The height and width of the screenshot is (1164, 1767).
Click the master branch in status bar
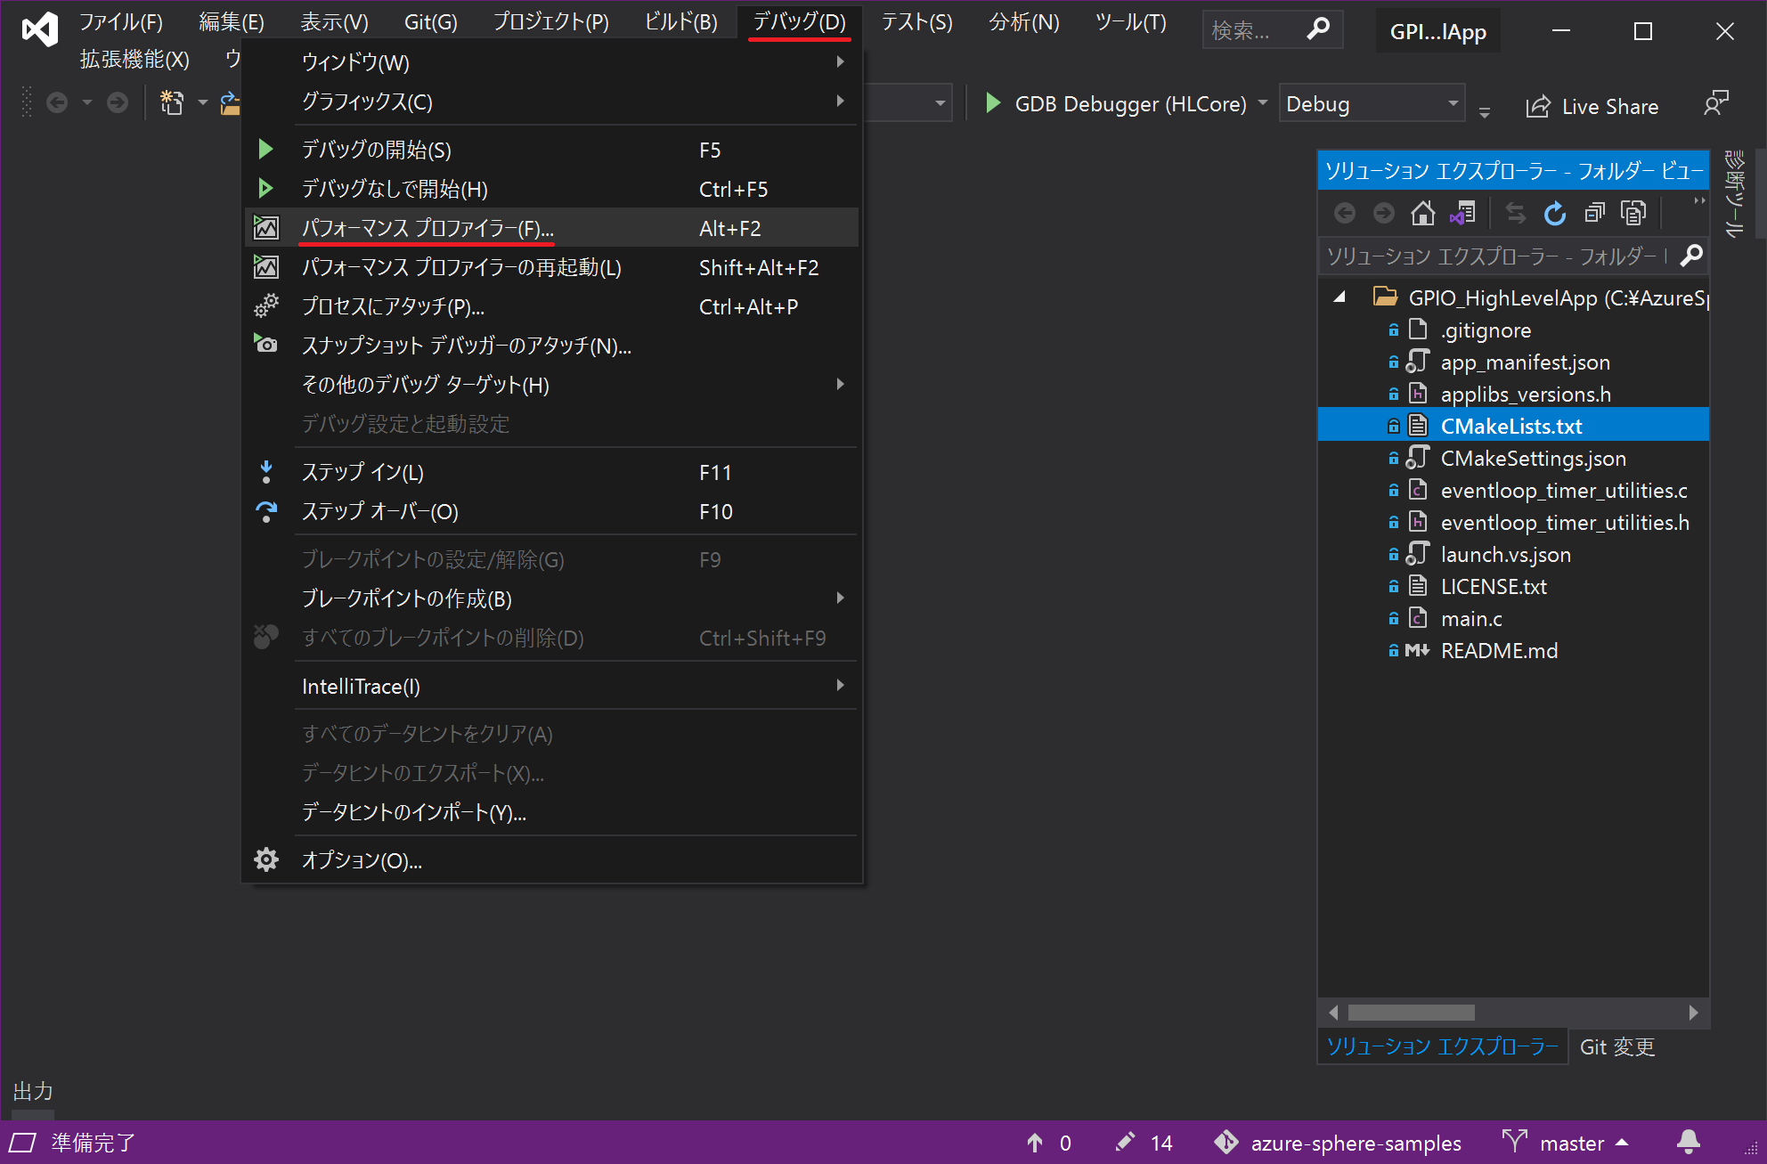coord(1571,1143)
